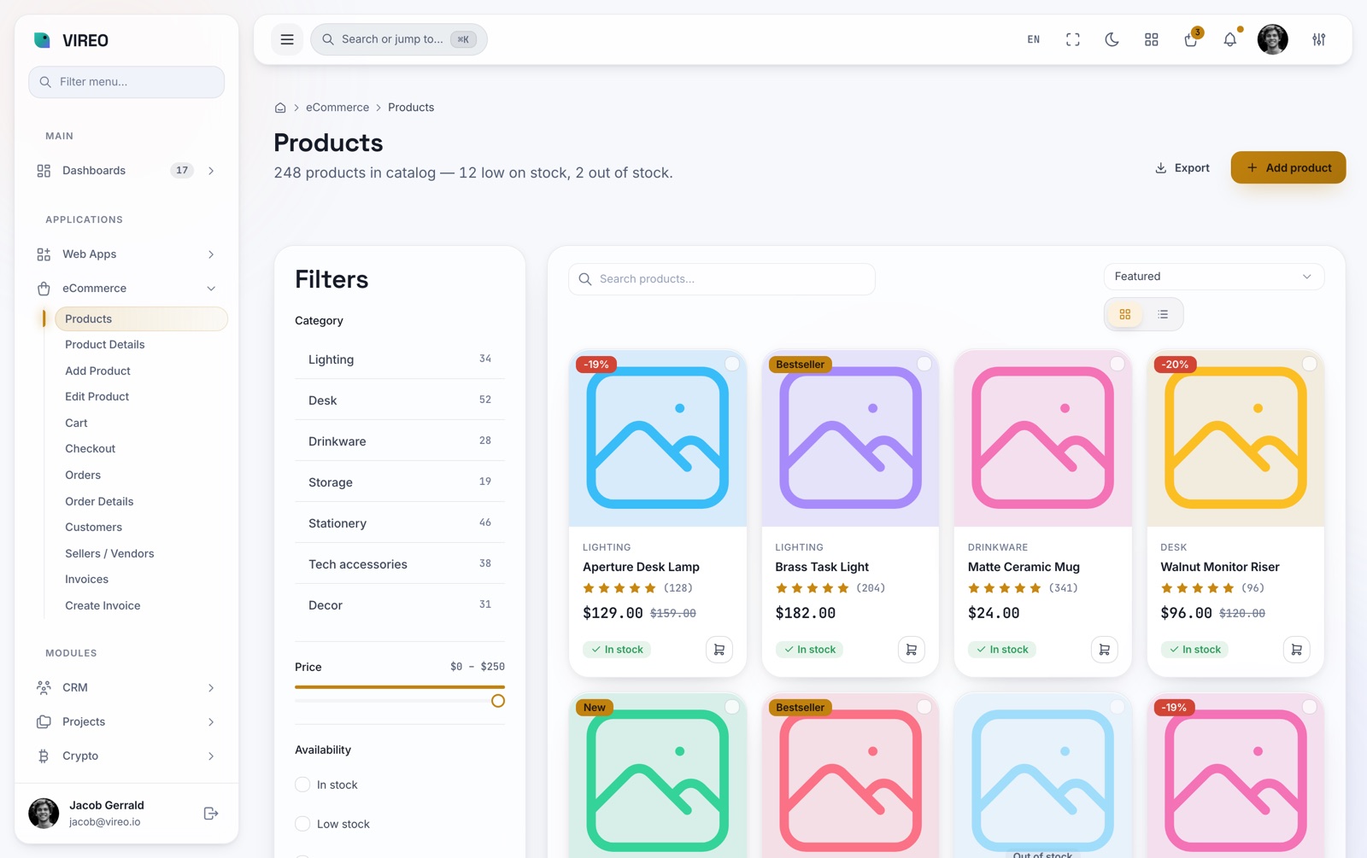Open the Featured sort dropdown
This screenshot has height=858, width=1367.
[x=1214, y=277]
